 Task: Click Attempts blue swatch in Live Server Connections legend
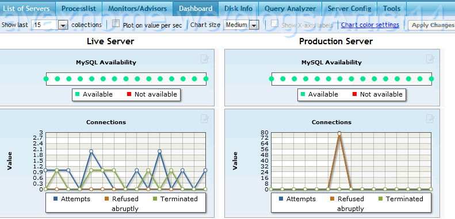(55, 199)
